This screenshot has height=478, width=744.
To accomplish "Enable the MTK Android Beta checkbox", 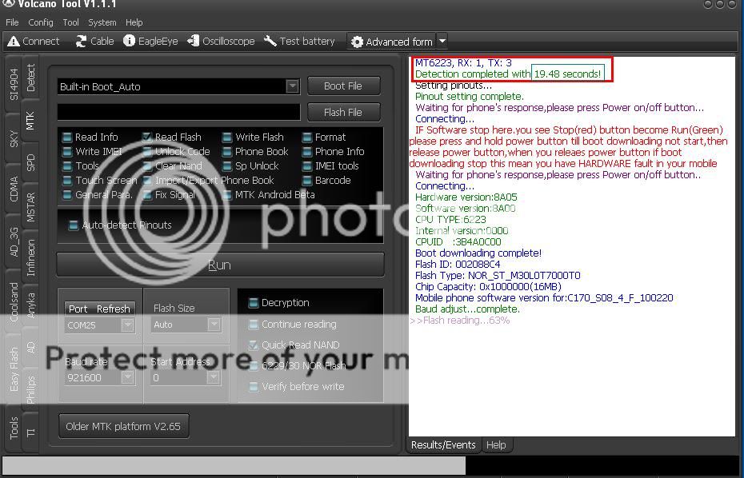I will pos(227,195).
